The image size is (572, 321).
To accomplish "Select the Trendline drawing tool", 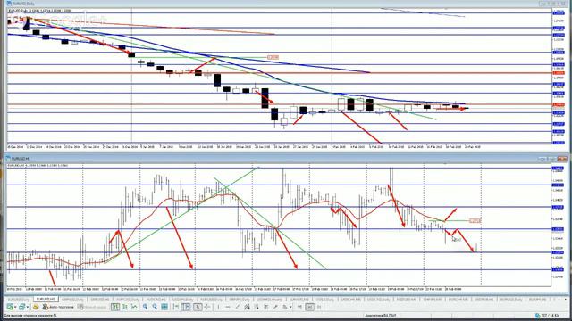I will tap(237, 307).
